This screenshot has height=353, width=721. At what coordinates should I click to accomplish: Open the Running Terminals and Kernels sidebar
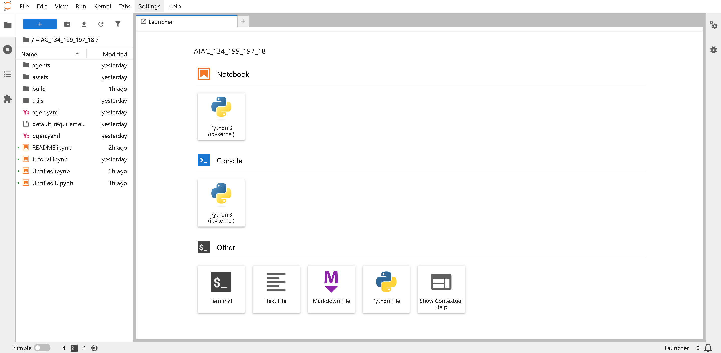[8, 50]
